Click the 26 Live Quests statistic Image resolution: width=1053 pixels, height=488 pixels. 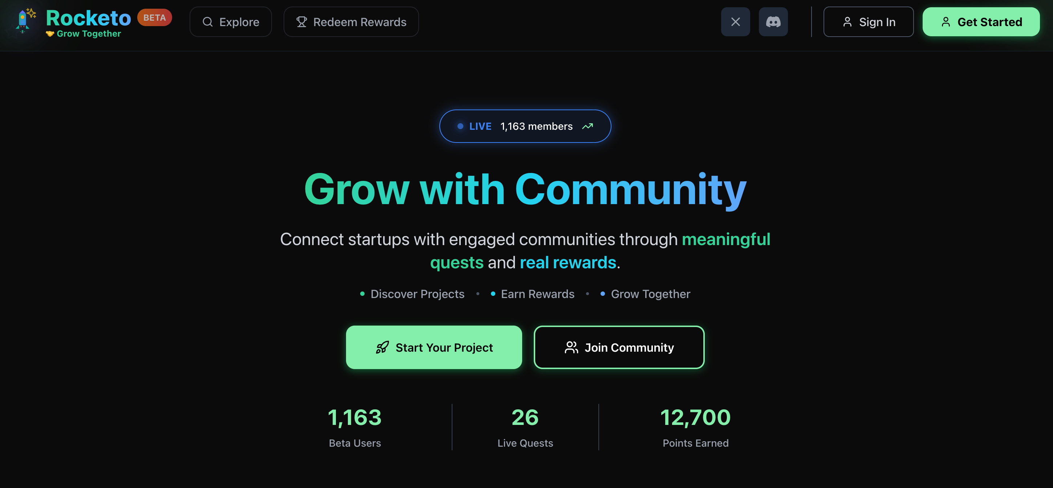[525, 427]
